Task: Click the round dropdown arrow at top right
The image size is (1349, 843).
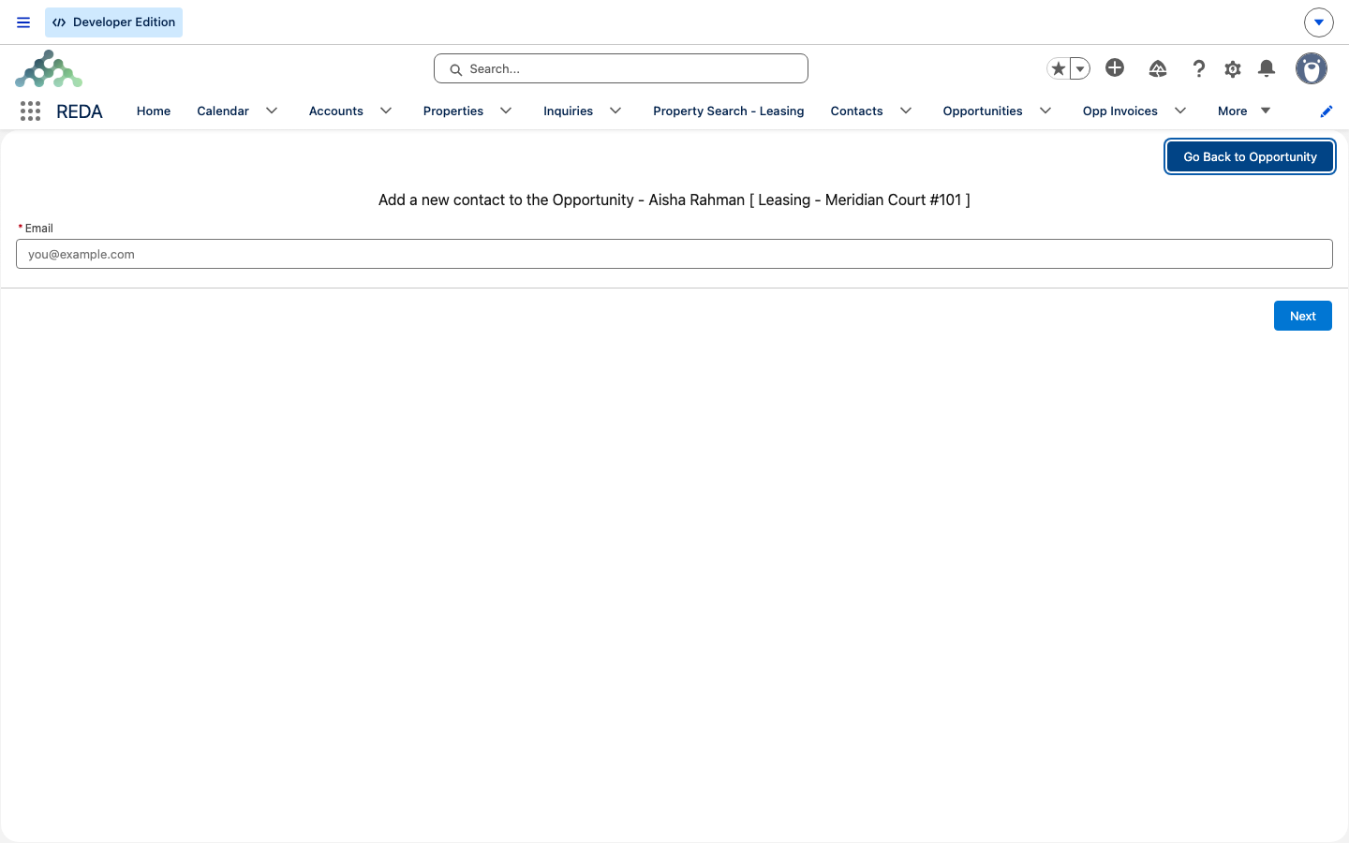Action: [x=1318, y=22]
